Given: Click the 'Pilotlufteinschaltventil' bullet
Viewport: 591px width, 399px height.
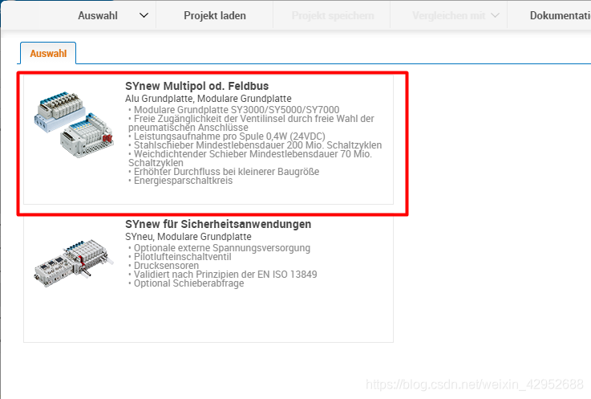Looking at the screenshot, I should (x=182, y=257).
